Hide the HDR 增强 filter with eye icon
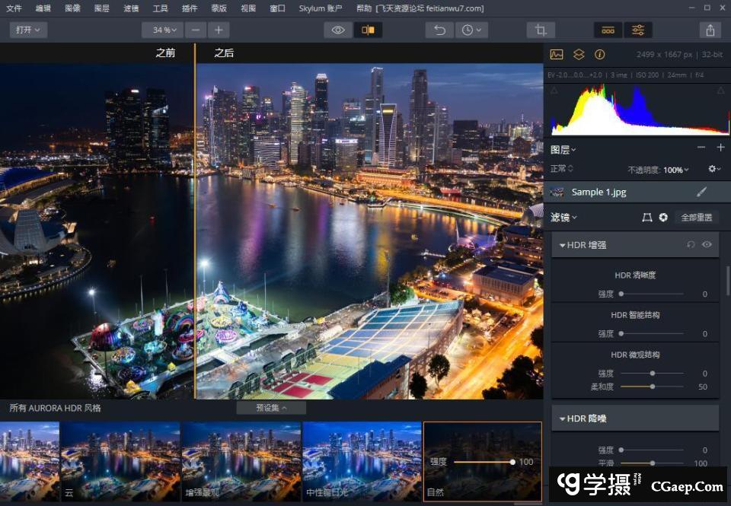Viewport: 731px width, 506px height. [707, 245]
